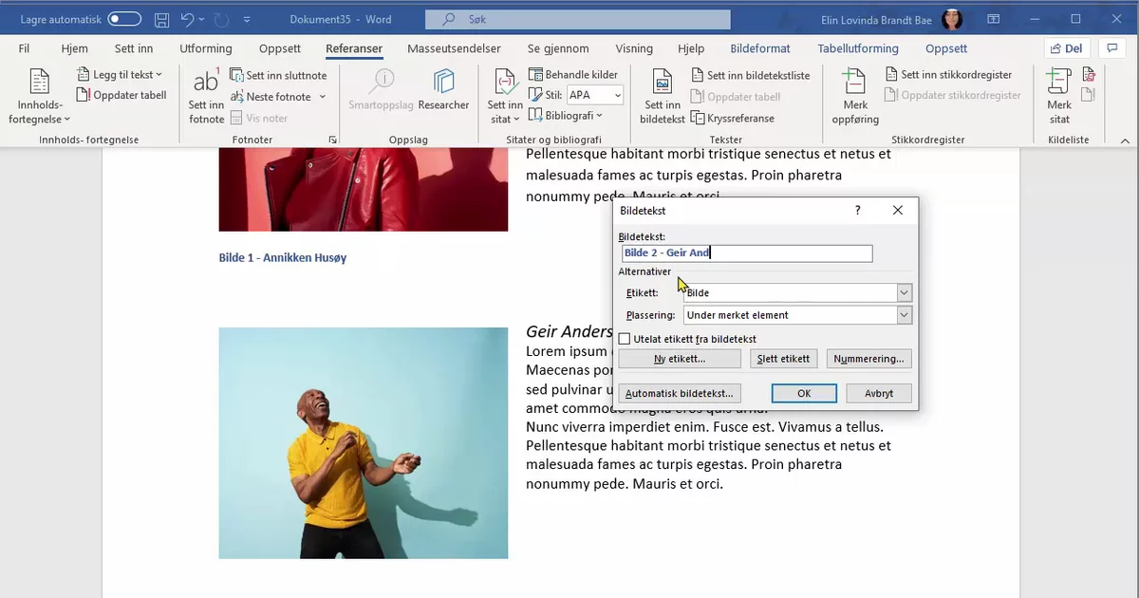Expand the Neste fotnote dropdown arrow
Image resolution: width=1139 pixels, height=598 pixels.
point(323,97)
